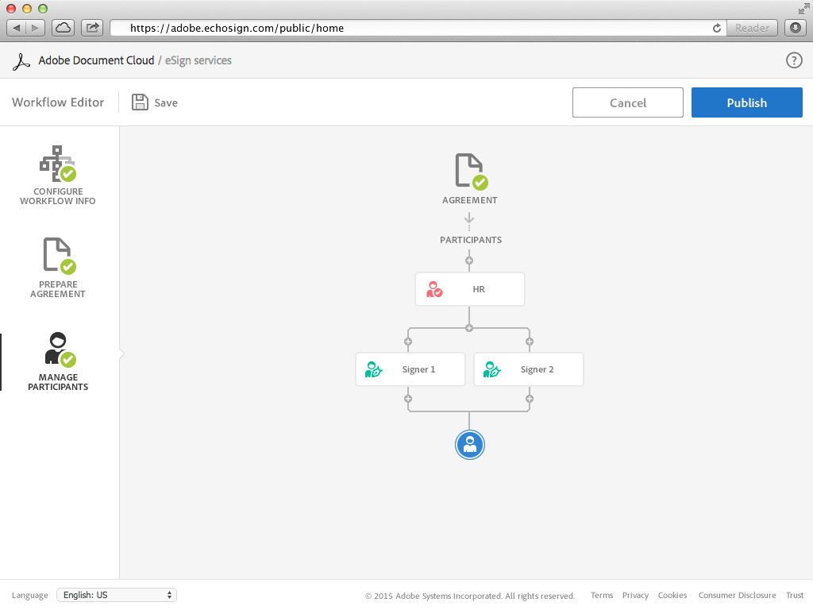This screenshot has width=813, height=610.
Task: Click plus connector above Signer 1
Action: click(x=408, y=342)
